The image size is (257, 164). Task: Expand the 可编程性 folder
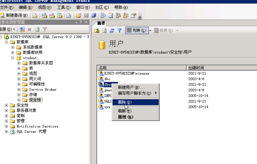pyautogui.click(x=19, y=84)
